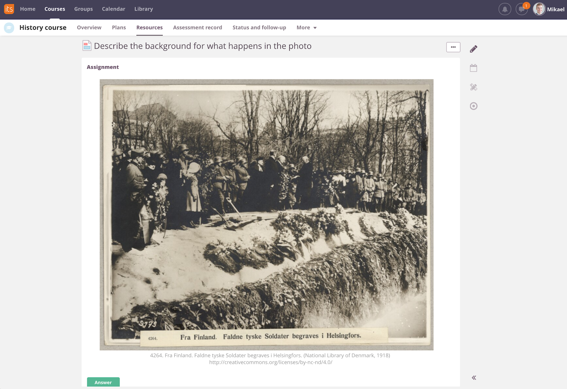The width and height of the screenshot is (567, 389).
Task: Open the three-dots options menu
Action: point(453,47)
